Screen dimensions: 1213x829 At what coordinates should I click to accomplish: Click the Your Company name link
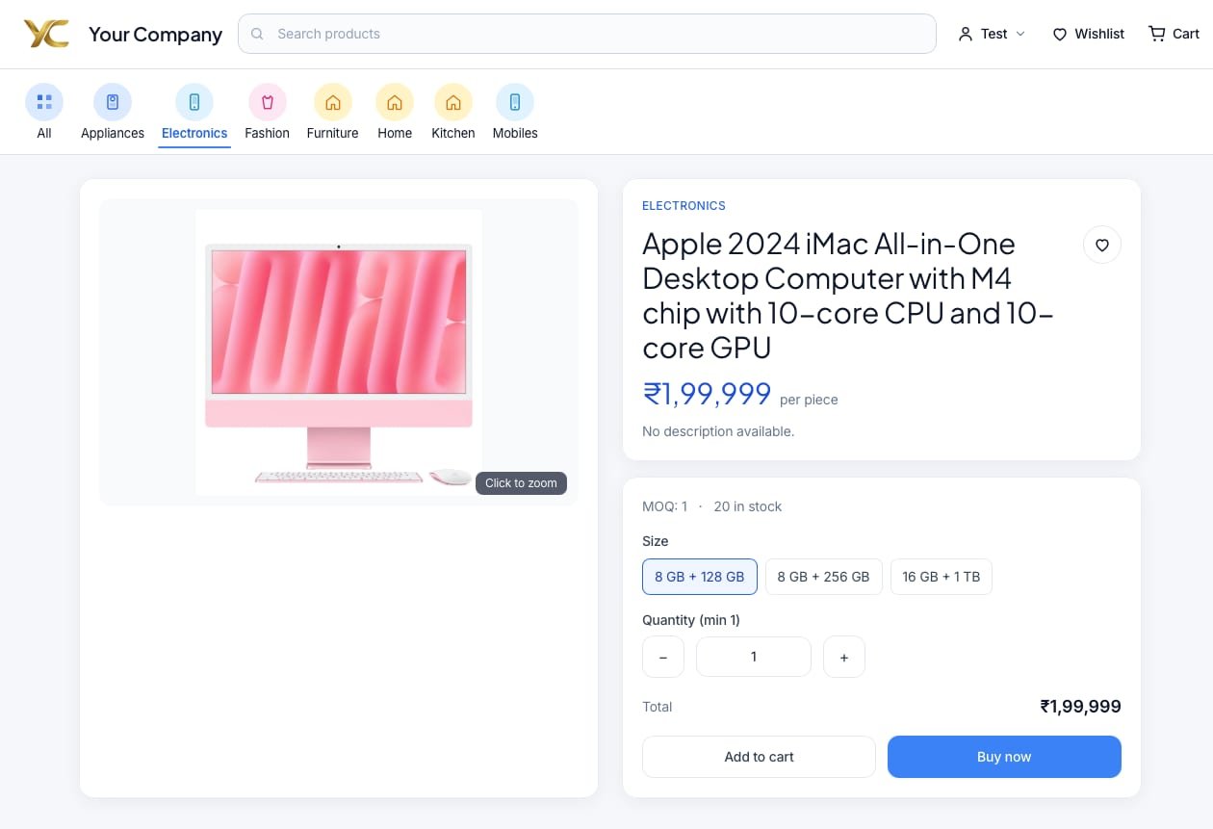click(155, 34)
